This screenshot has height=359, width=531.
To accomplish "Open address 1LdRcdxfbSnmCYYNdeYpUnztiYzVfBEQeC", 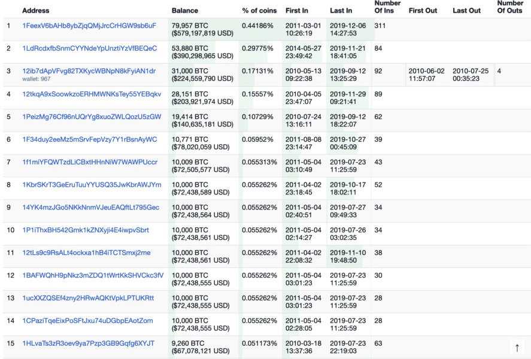I will click(89, 48).
